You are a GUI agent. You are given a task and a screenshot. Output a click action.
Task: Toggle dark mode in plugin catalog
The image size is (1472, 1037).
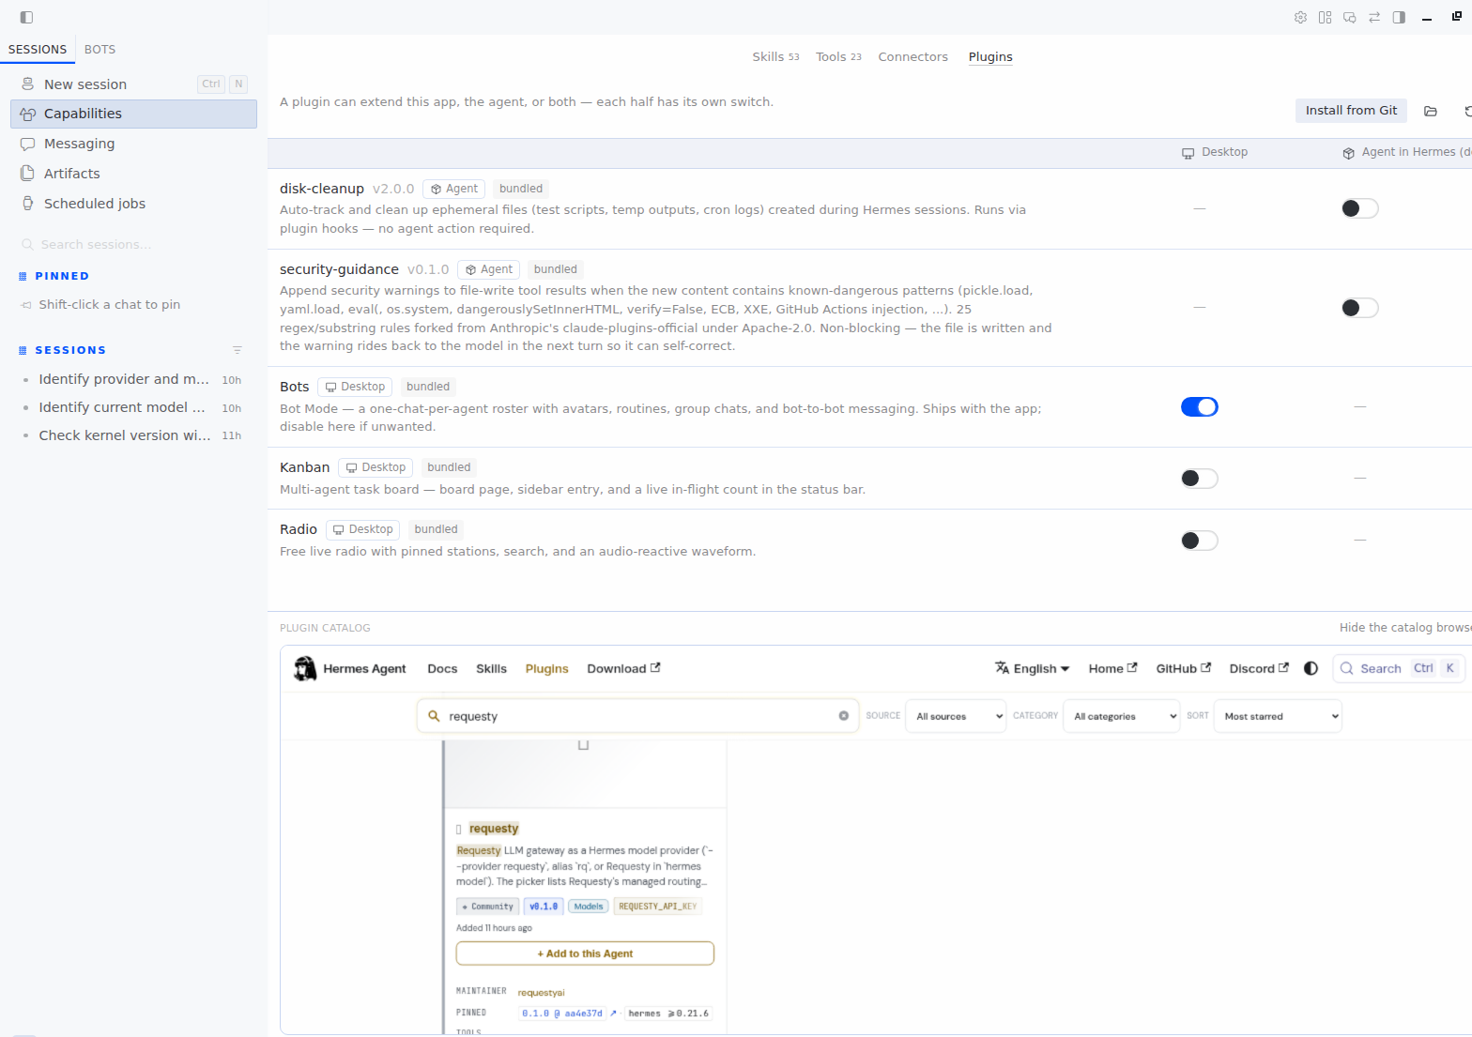point(1311,668)
